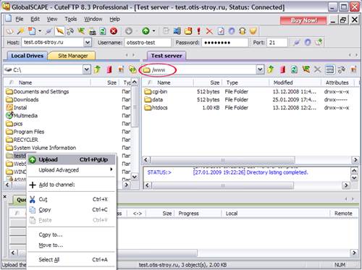
Task: Select the cgi-bin folder in remote pane
Action: (156, 92)
